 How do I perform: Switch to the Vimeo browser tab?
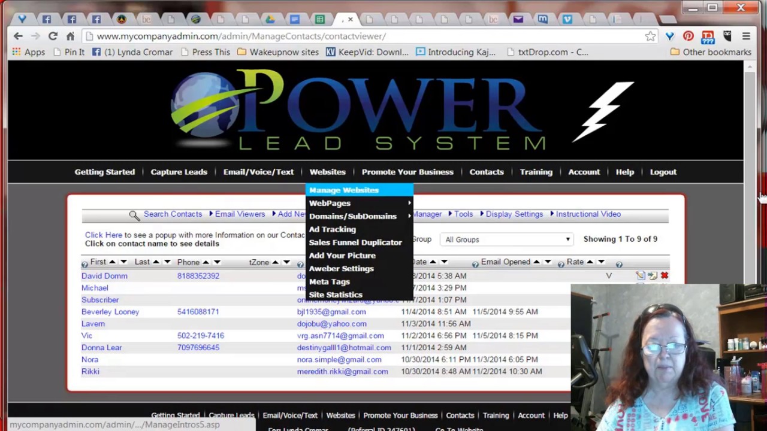[567, 19]
